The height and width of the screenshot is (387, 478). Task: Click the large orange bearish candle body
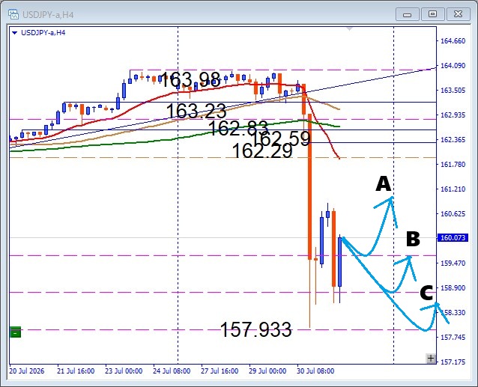(x=309, y=186)
